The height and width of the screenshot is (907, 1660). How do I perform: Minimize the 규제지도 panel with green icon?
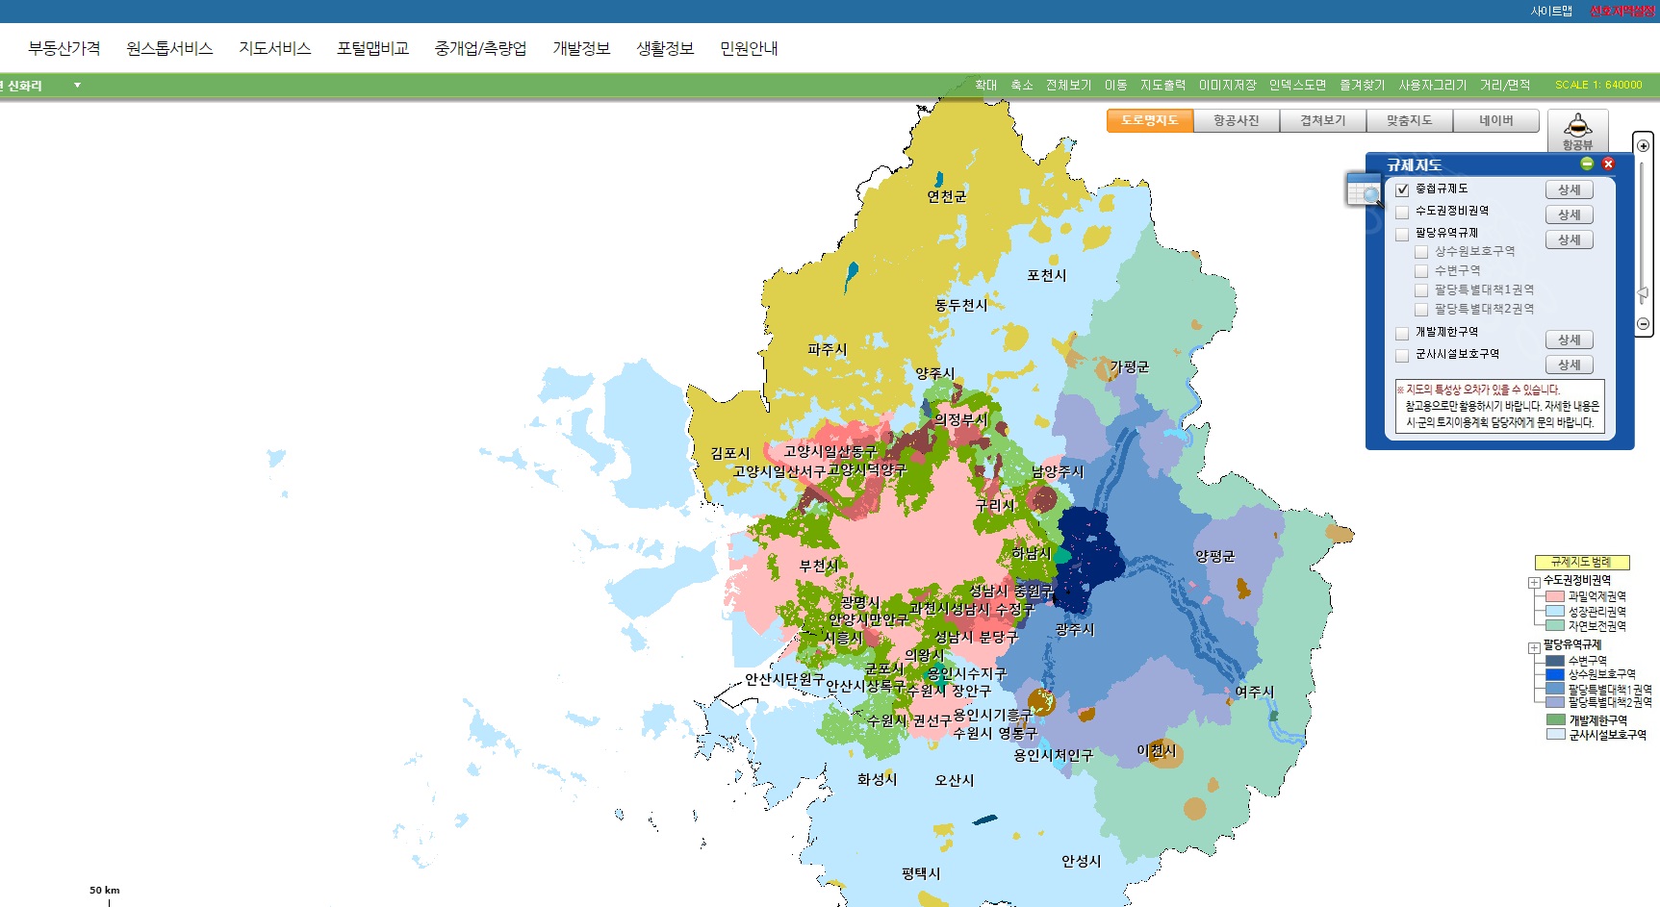pos(1587,164)
